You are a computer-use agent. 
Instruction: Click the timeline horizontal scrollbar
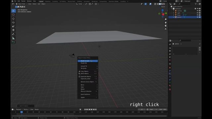point(89,116)
